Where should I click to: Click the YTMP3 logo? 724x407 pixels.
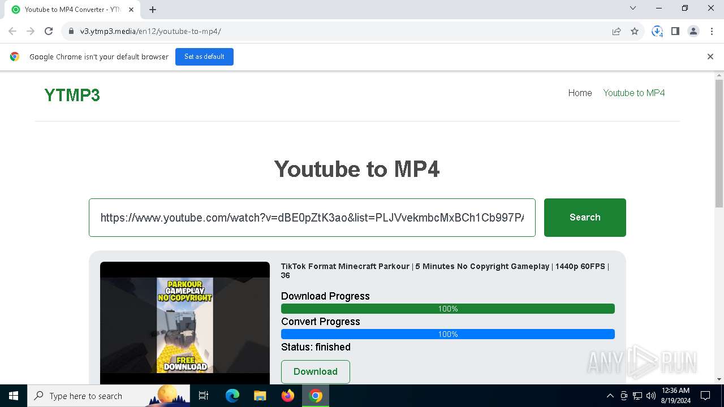[72, 95]
